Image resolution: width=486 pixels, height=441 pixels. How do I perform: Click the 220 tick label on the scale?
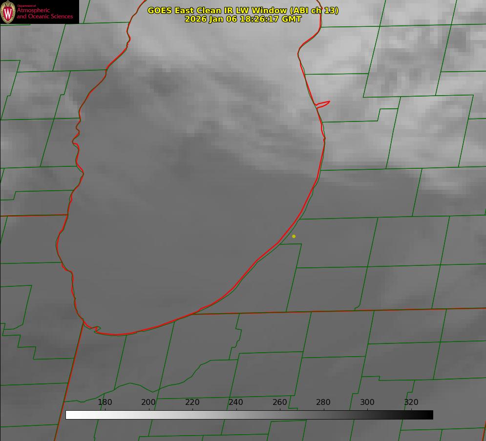pyautogui.click(x=192, y=402)
